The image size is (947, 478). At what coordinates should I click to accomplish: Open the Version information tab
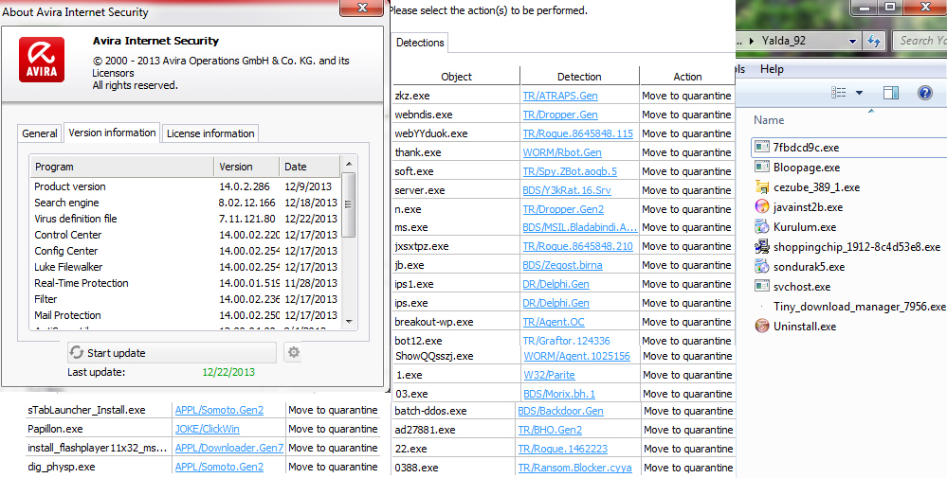(112, 133)
